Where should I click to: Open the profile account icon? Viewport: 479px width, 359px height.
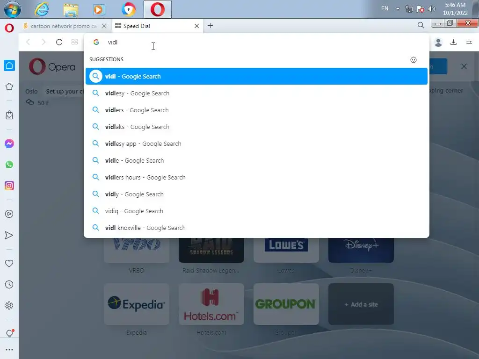pos(438,42)
